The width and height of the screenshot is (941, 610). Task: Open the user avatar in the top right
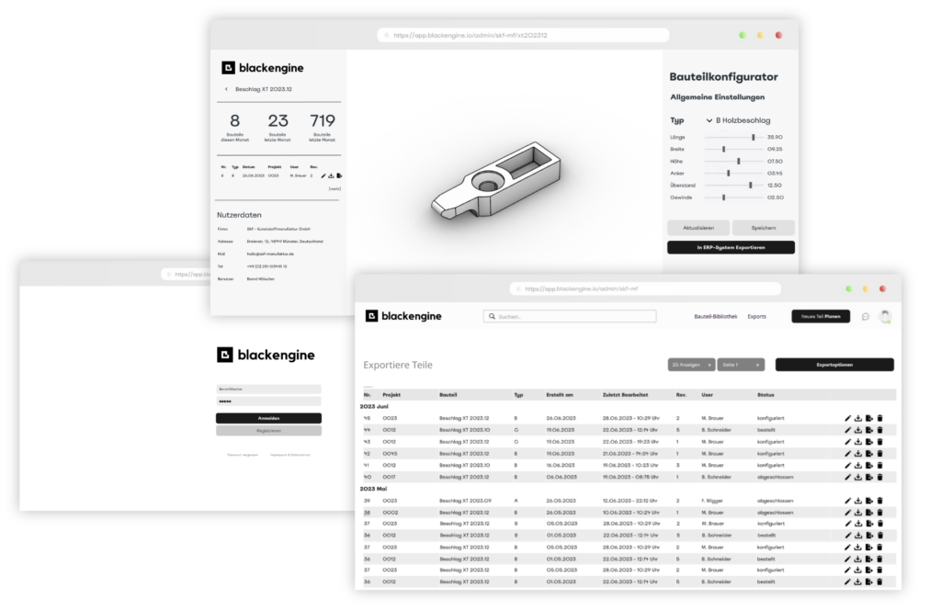click(885, 316)
